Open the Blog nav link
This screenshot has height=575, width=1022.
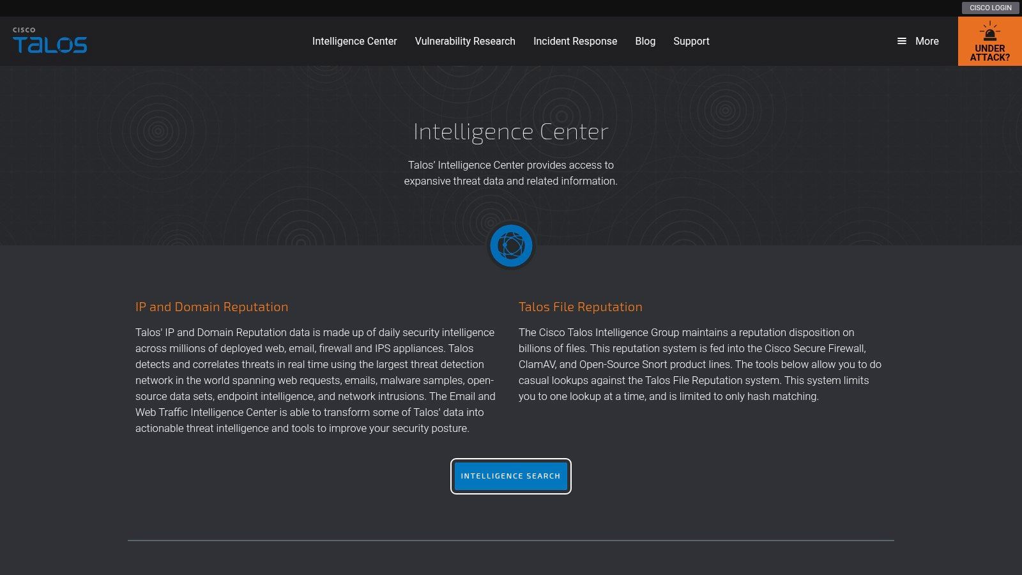coord(645,41)
